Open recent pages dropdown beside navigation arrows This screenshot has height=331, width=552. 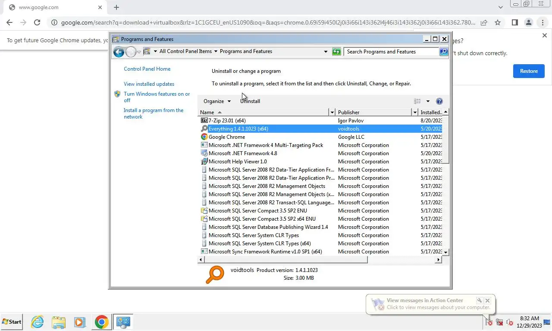(139, 52)
